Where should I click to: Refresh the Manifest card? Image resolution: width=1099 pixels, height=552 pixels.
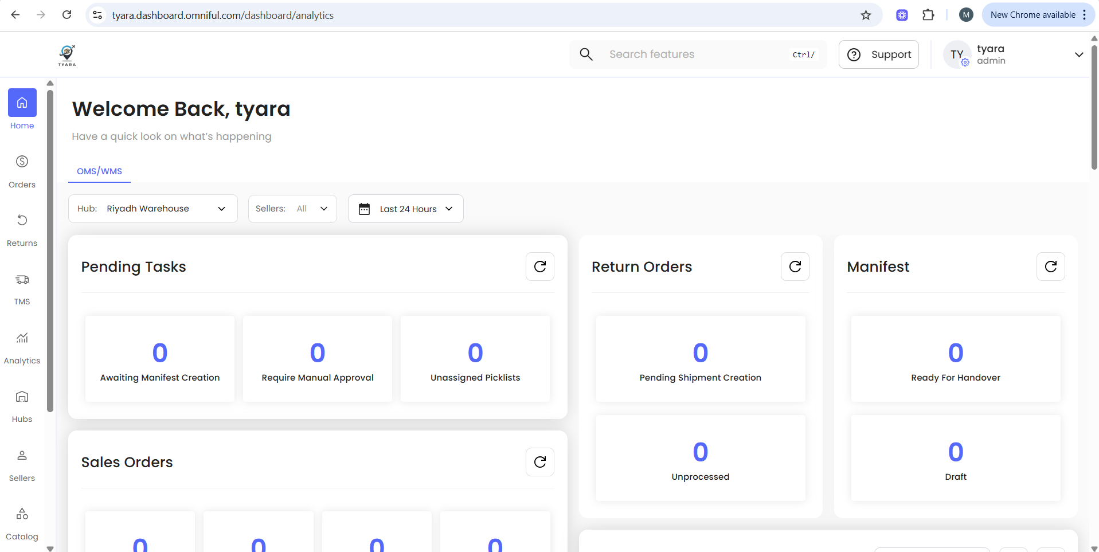pyautogui.click(x=1050, y=267)
